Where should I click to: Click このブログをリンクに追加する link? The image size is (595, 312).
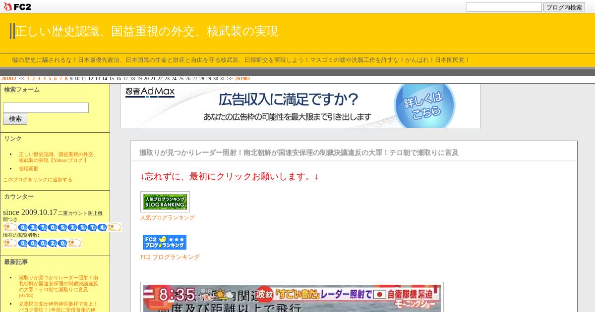(38, 180)
